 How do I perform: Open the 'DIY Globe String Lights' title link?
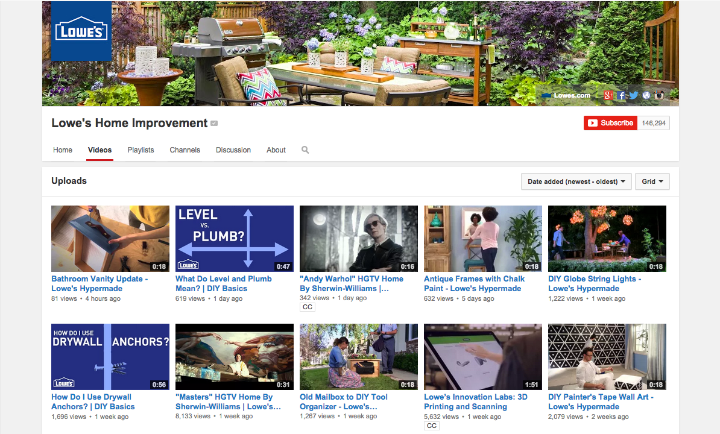click(595, 283)
